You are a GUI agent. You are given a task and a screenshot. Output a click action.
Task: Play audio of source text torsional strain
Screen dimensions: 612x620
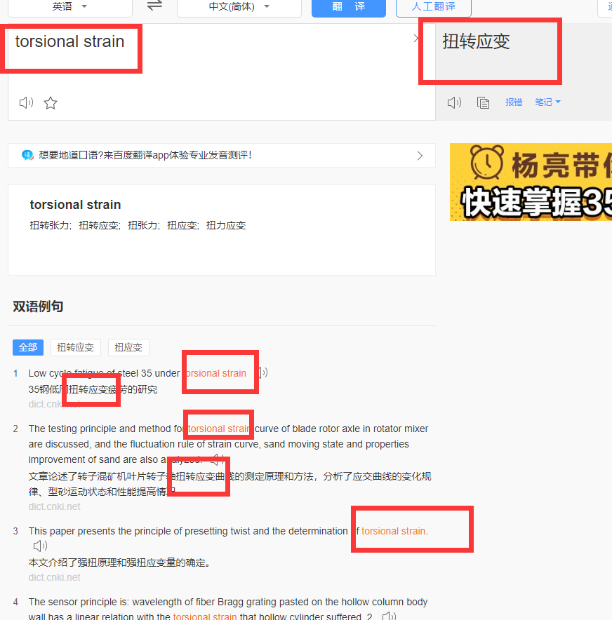[26, 103]
